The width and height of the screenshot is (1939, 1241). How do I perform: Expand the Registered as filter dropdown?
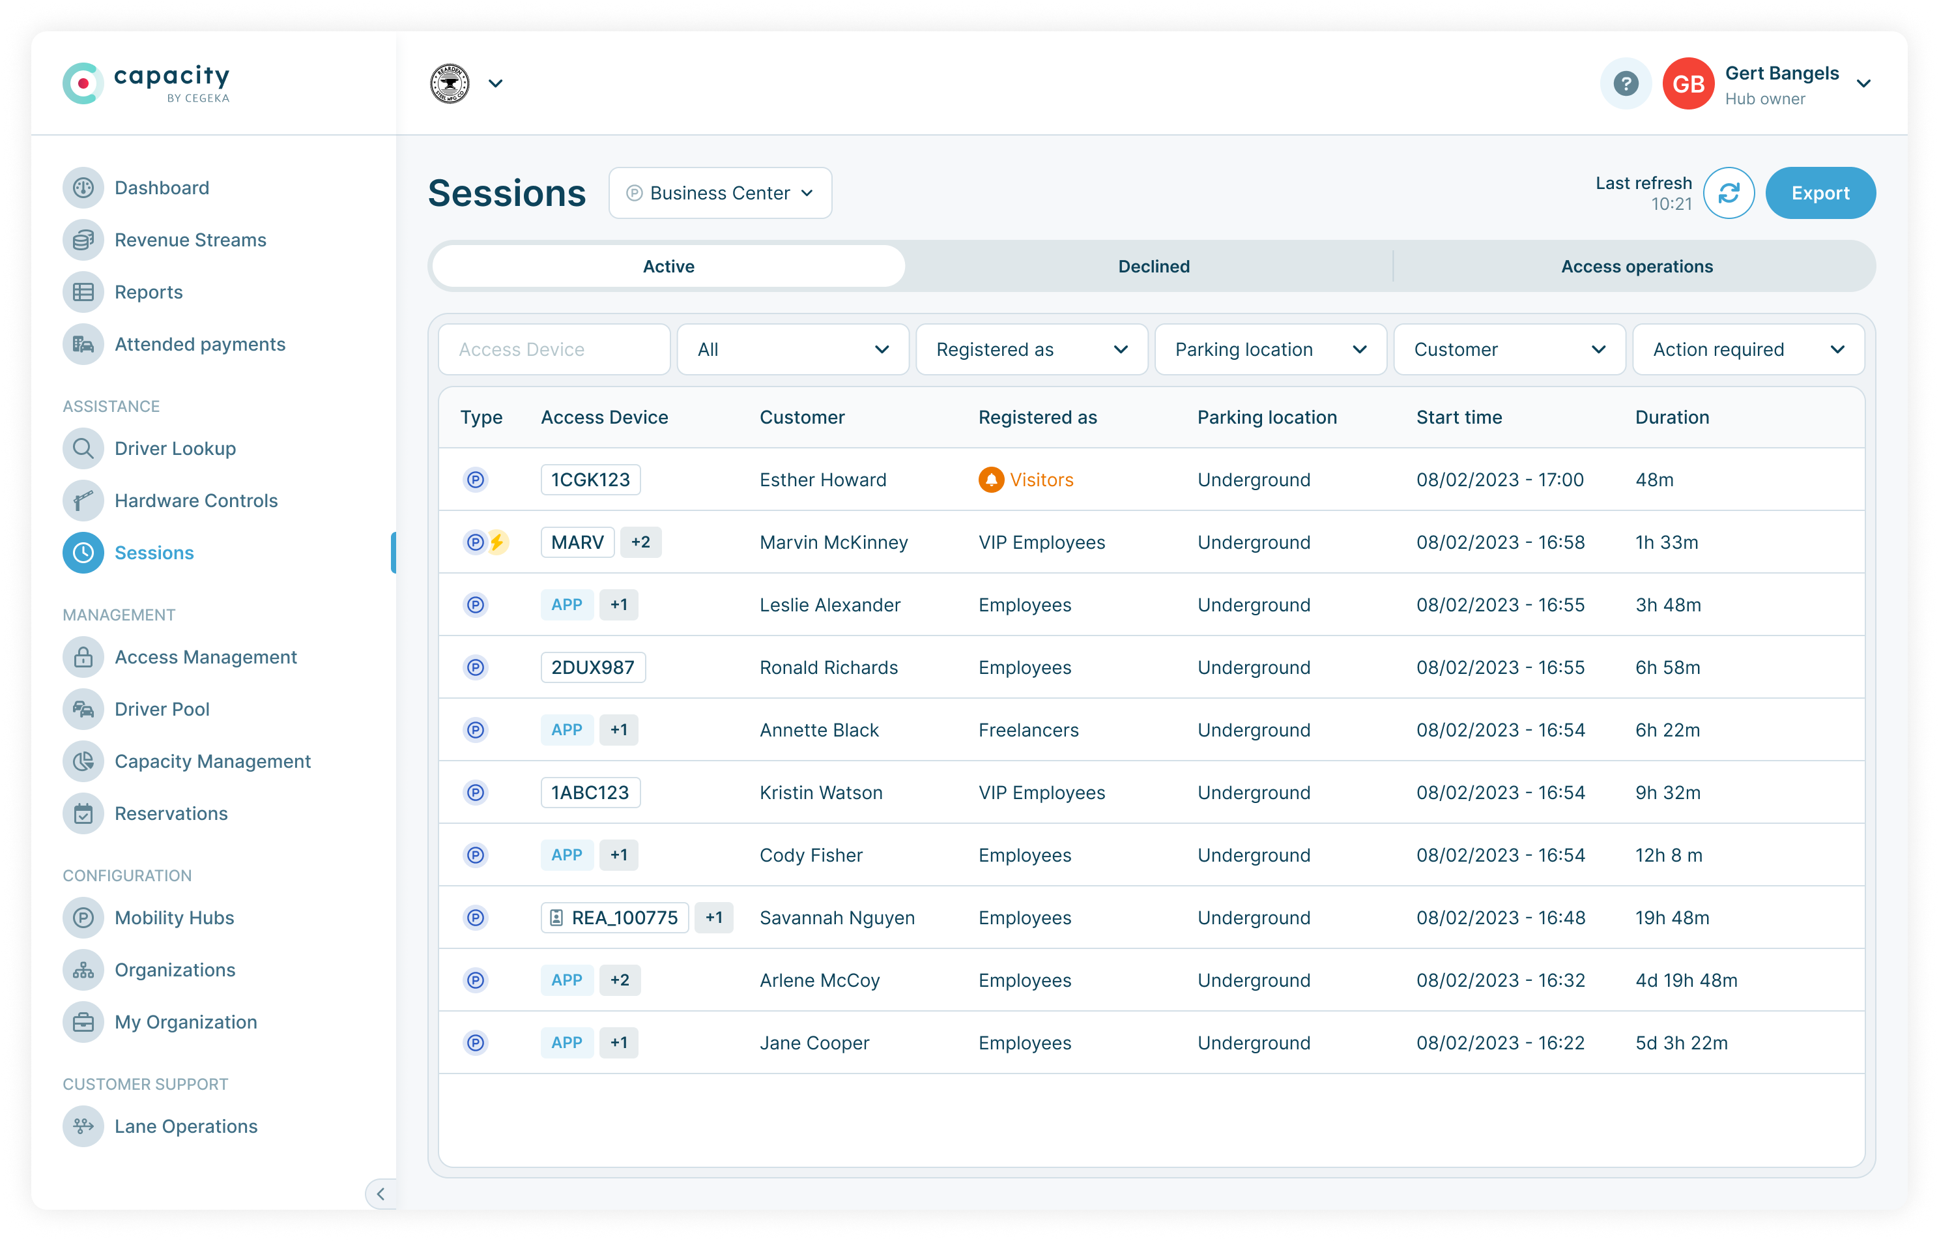pyautogui.click(x=1031, y=350)
